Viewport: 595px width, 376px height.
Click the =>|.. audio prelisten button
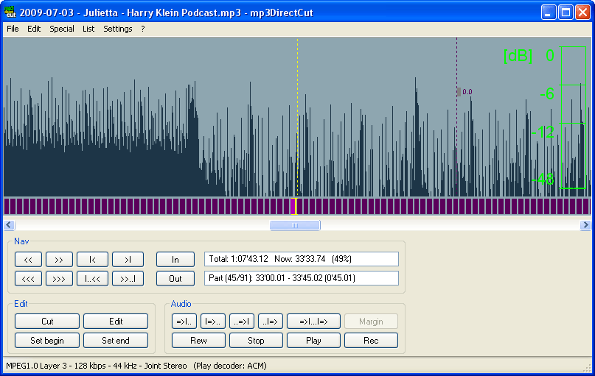point(184,322)
